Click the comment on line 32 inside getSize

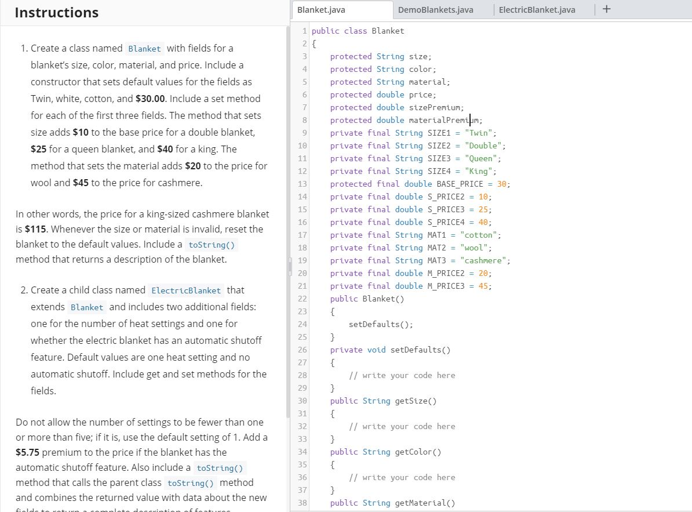(x=402, y=427)
